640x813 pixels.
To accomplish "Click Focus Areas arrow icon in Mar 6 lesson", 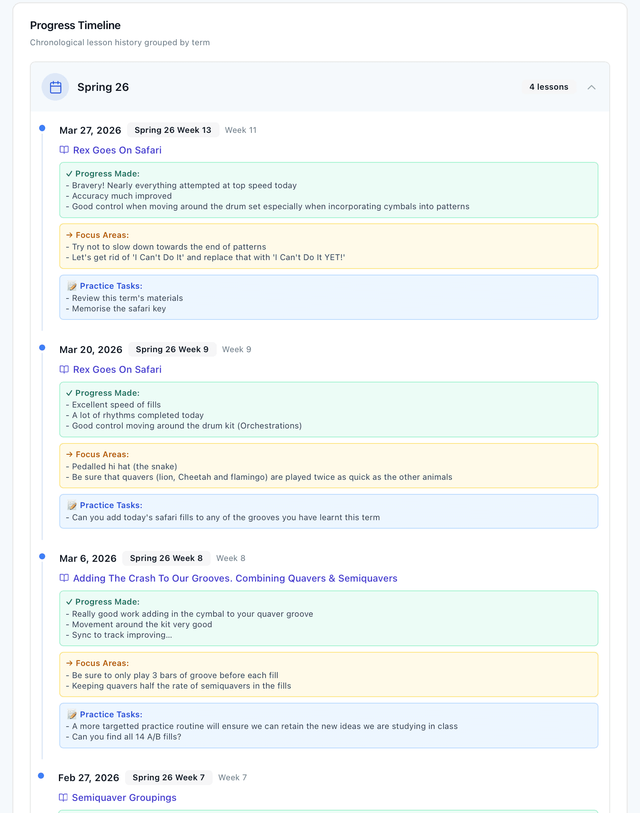I will point(69,663).
